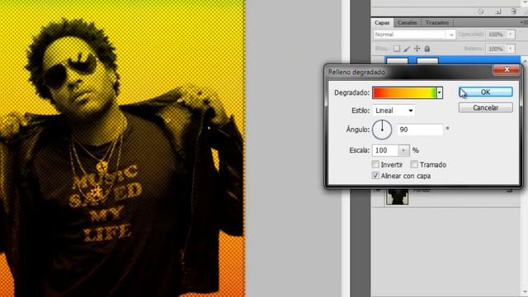This screenshot has width=528, height=297.
Task: Open the Escala slider arrow
Action: [x=403, y=150]
